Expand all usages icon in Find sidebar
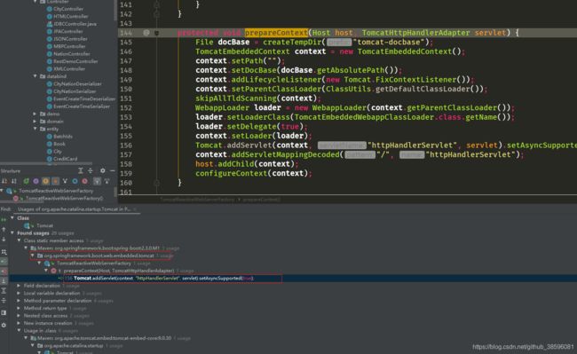Screen dimensions: 577x354 [x=4, y=291]
